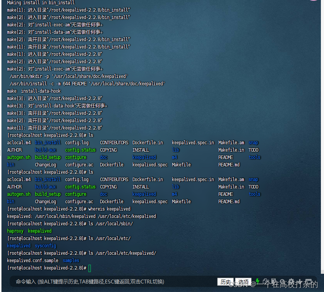The image size is (324, 292).
Task: Click haproxy in the sbin listing
Action: (x=15, y=231)
